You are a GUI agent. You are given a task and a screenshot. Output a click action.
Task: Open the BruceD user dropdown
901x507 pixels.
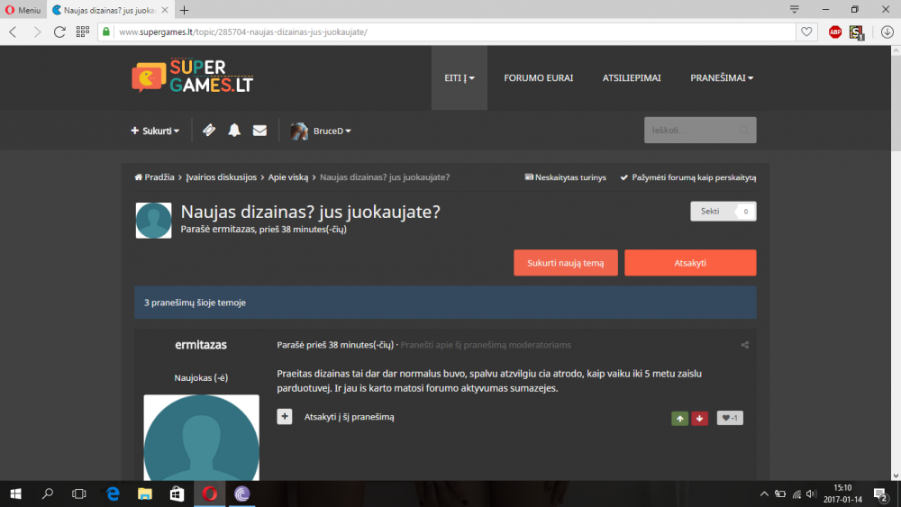[x=332, y=131]
